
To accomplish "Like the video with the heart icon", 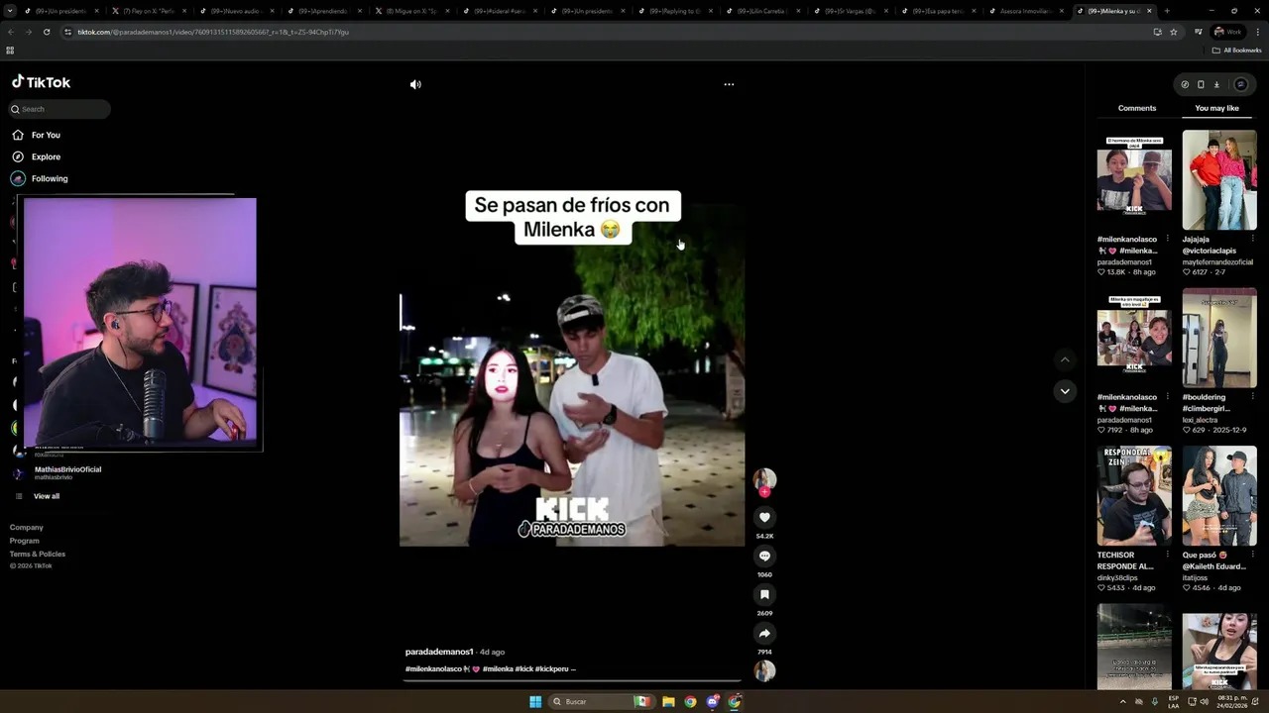I will point(764,517).
